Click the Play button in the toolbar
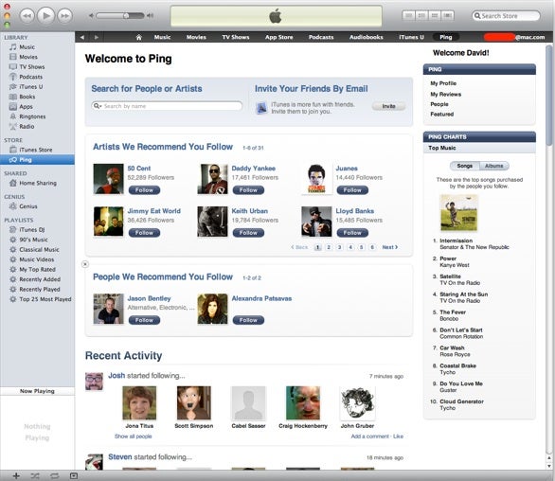 (x=46, y=15)
